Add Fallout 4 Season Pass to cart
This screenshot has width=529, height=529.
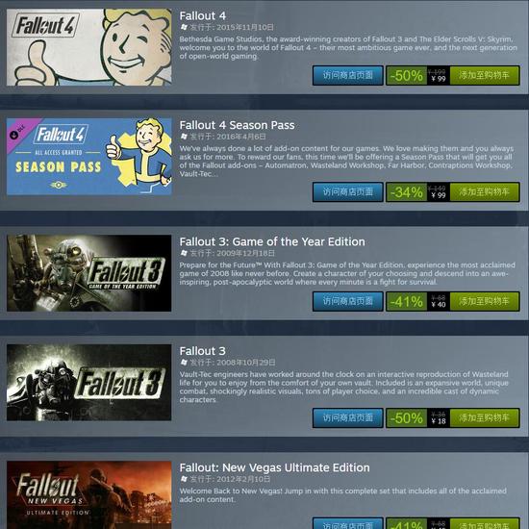tap(485, 192)
